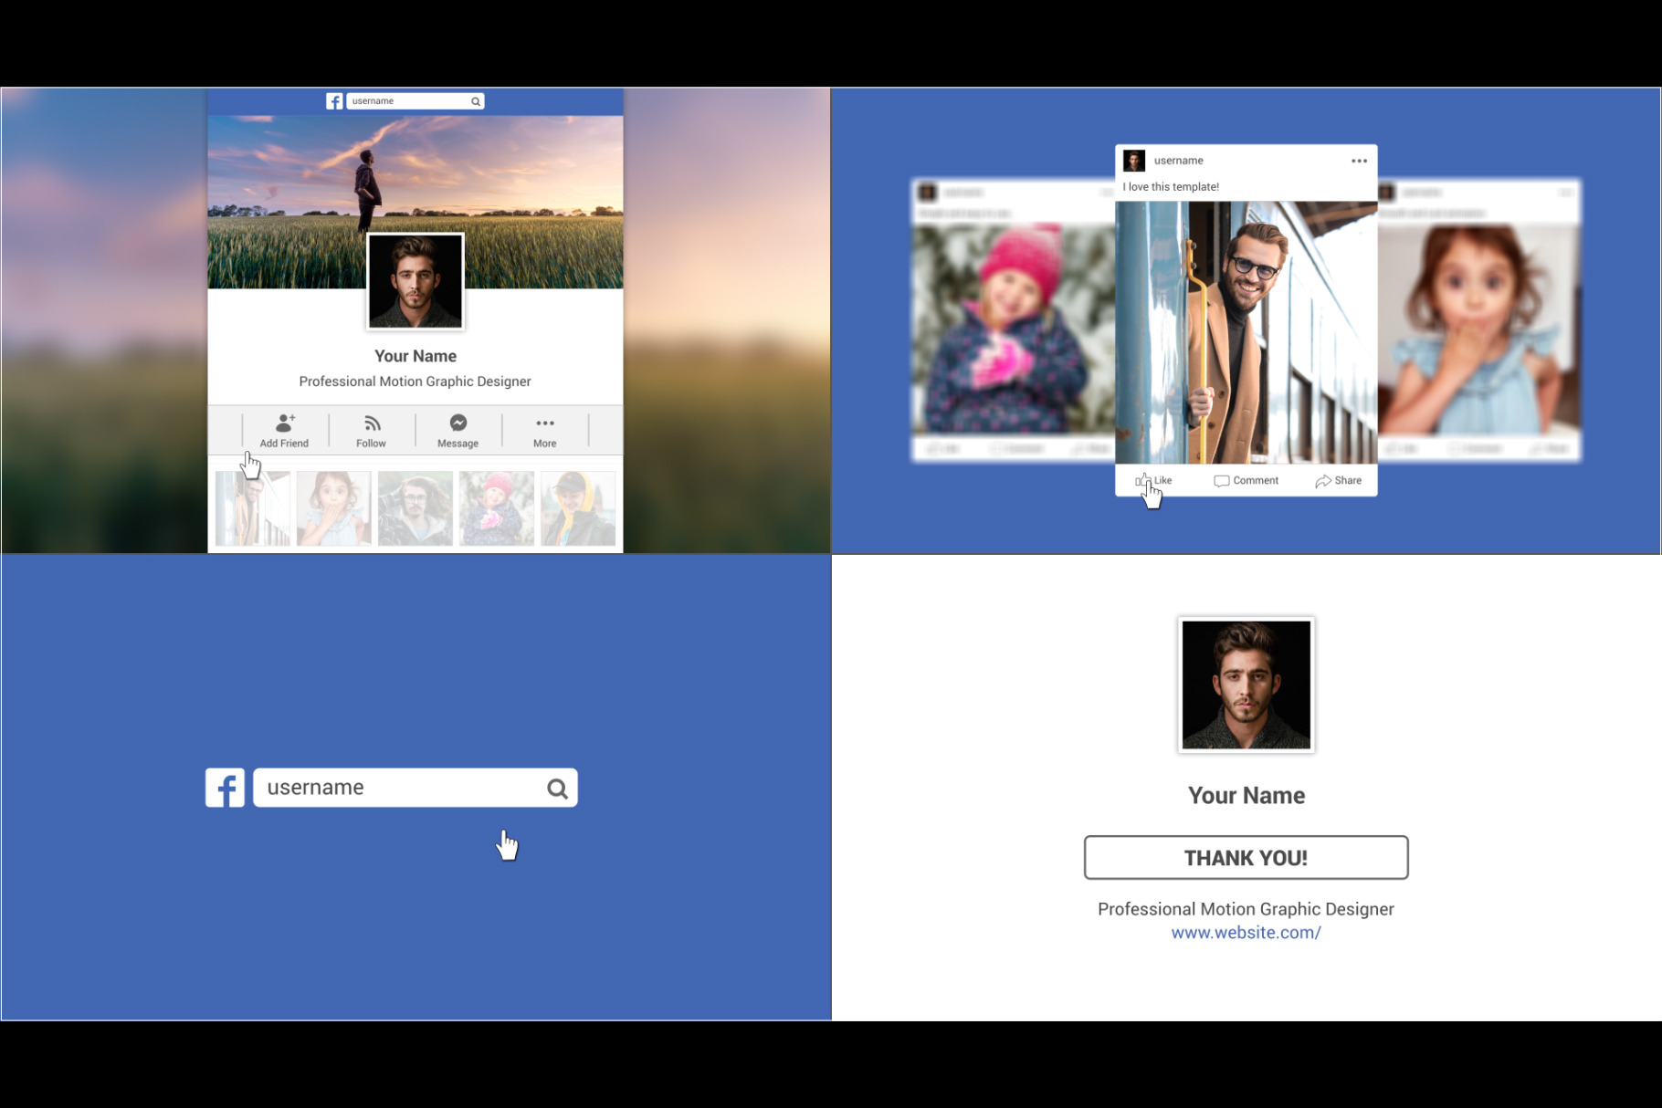Viewport: 1662px width, 1108px height.
Task: Click the three-dot menu on the post
Action: coord(1359,162)
